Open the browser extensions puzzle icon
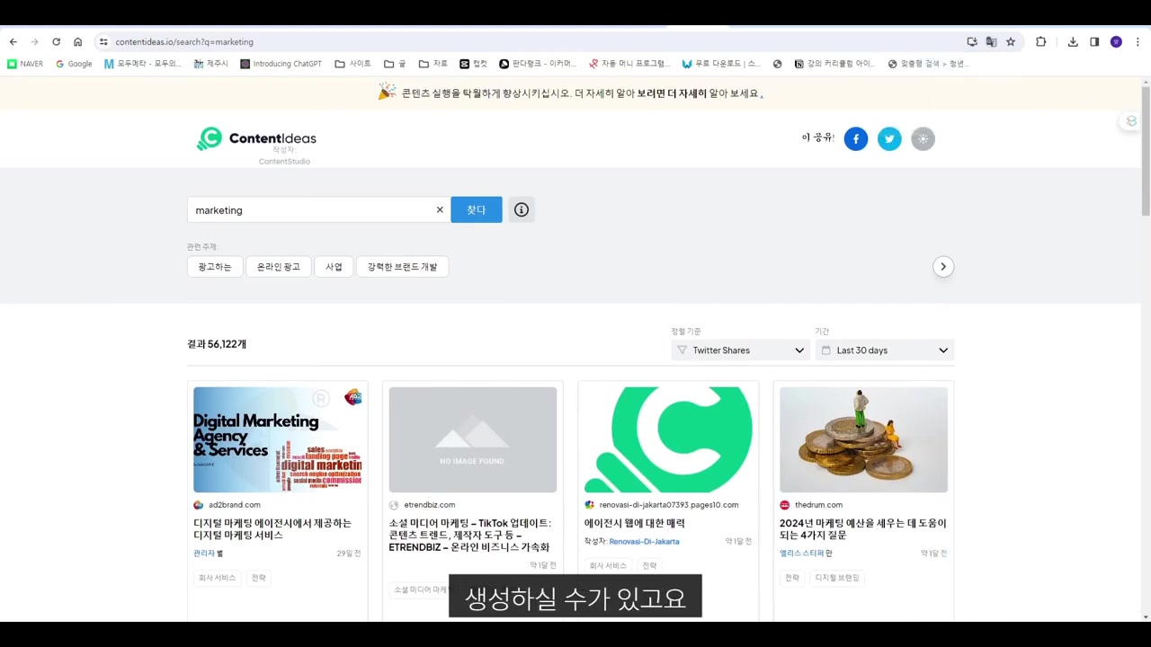This screenshot has height=647, width=1151. point(1041,41)
